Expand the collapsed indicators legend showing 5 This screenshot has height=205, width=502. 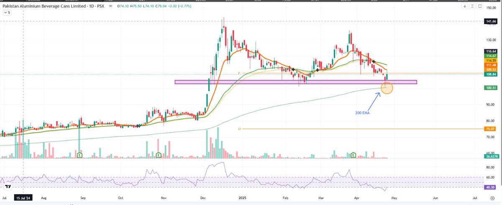tap(6, 13)
